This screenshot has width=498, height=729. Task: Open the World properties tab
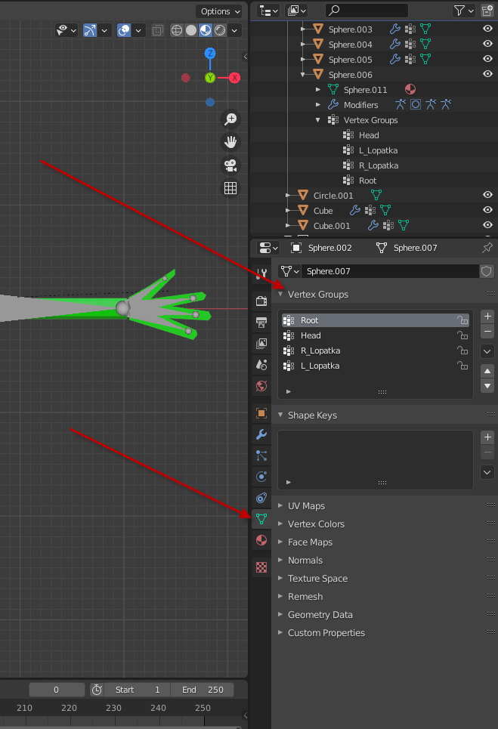click(x=261, y=386)
